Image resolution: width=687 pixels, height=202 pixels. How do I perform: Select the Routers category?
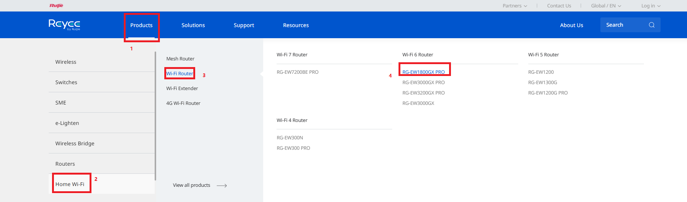[101, 164]
